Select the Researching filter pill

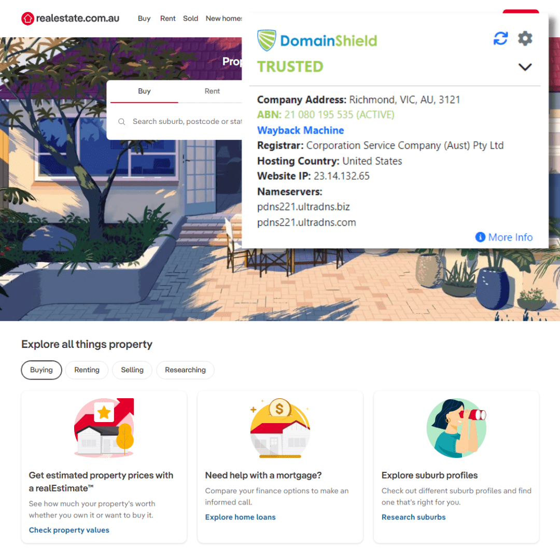pos(185,370)
